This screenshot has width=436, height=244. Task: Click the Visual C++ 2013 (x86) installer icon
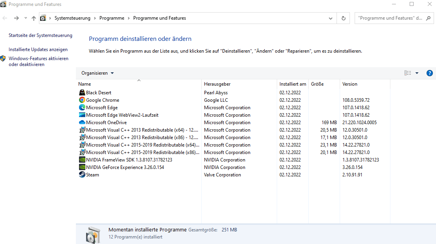[82, 137]
